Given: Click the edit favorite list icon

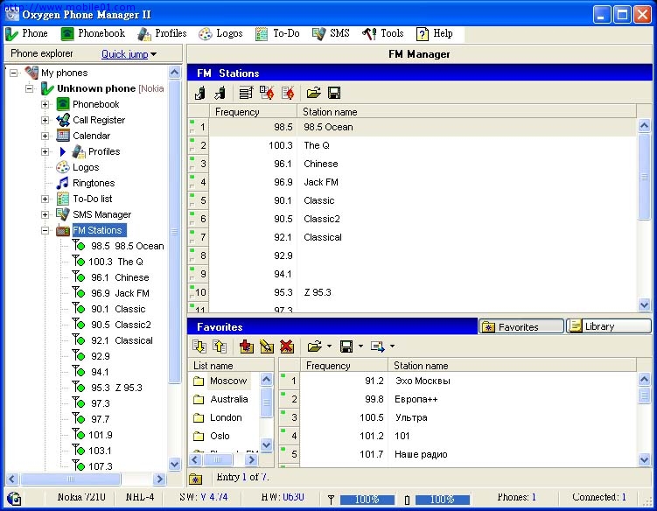Looking at the screenshot, I should [x=267, y=346].
